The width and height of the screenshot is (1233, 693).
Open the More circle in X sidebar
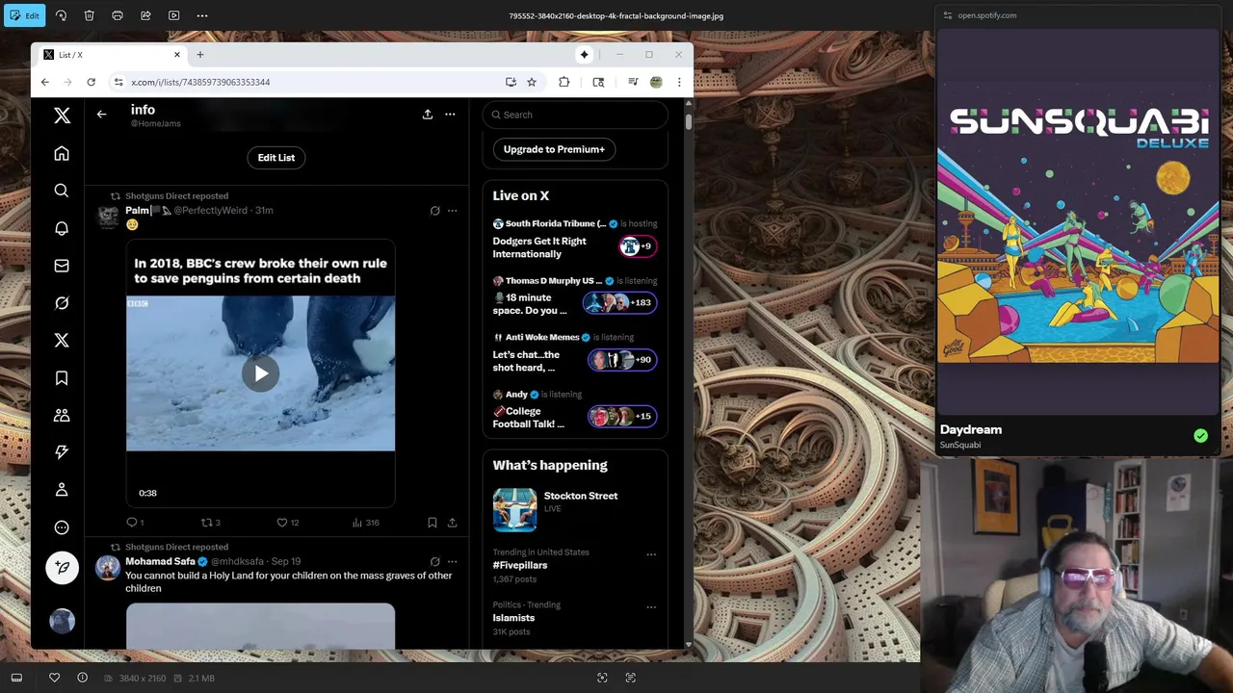62,527
